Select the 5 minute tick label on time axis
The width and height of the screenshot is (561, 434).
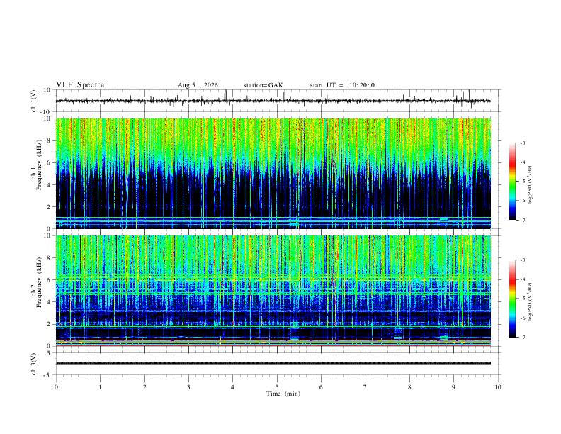coord(277,387)
